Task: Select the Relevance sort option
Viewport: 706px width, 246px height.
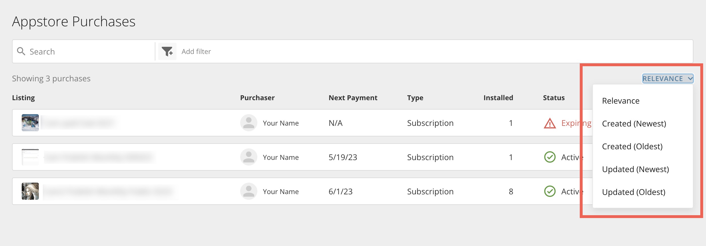Action: tap(621, 101)
